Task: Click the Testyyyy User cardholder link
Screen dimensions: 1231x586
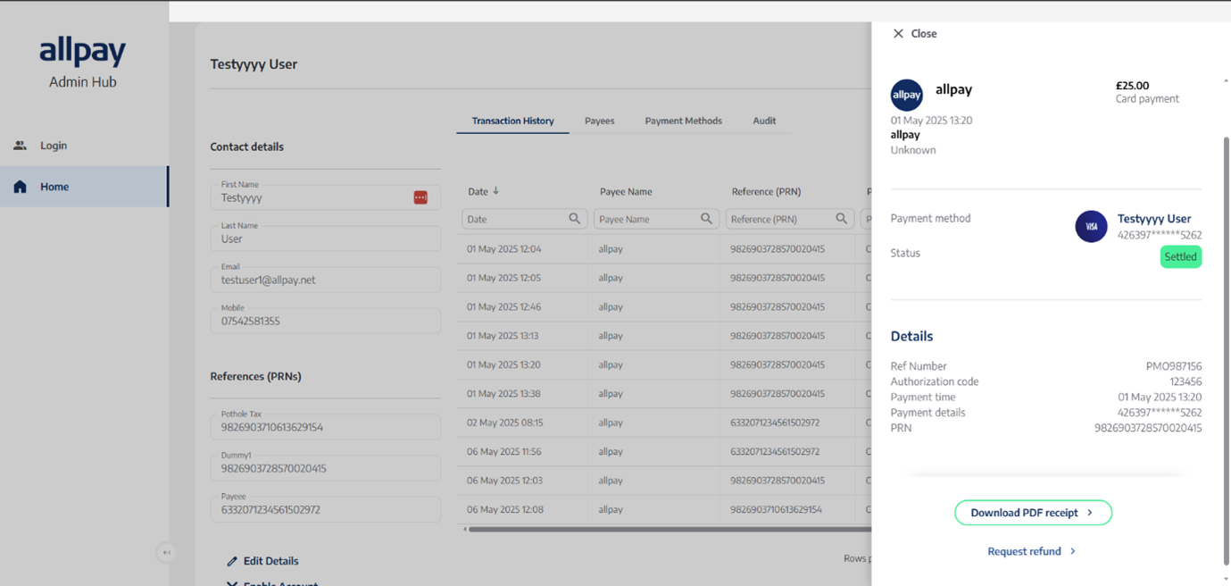Action: click(1154, 219)
